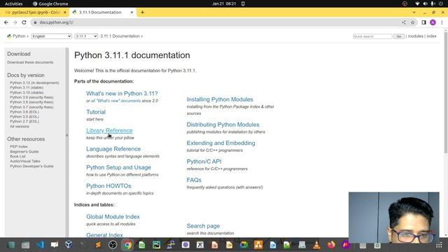The height and width of the screenshot is (252, 448).
Task: Click the Quick search input field
Action: (x=372, y=36)
